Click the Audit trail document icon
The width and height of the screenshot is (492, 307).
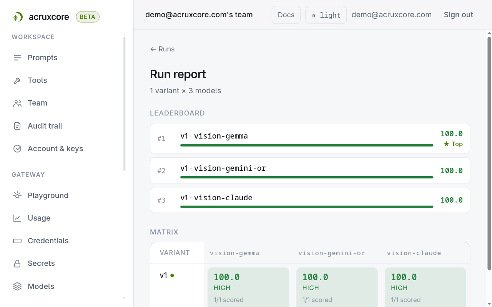point(17,126)
